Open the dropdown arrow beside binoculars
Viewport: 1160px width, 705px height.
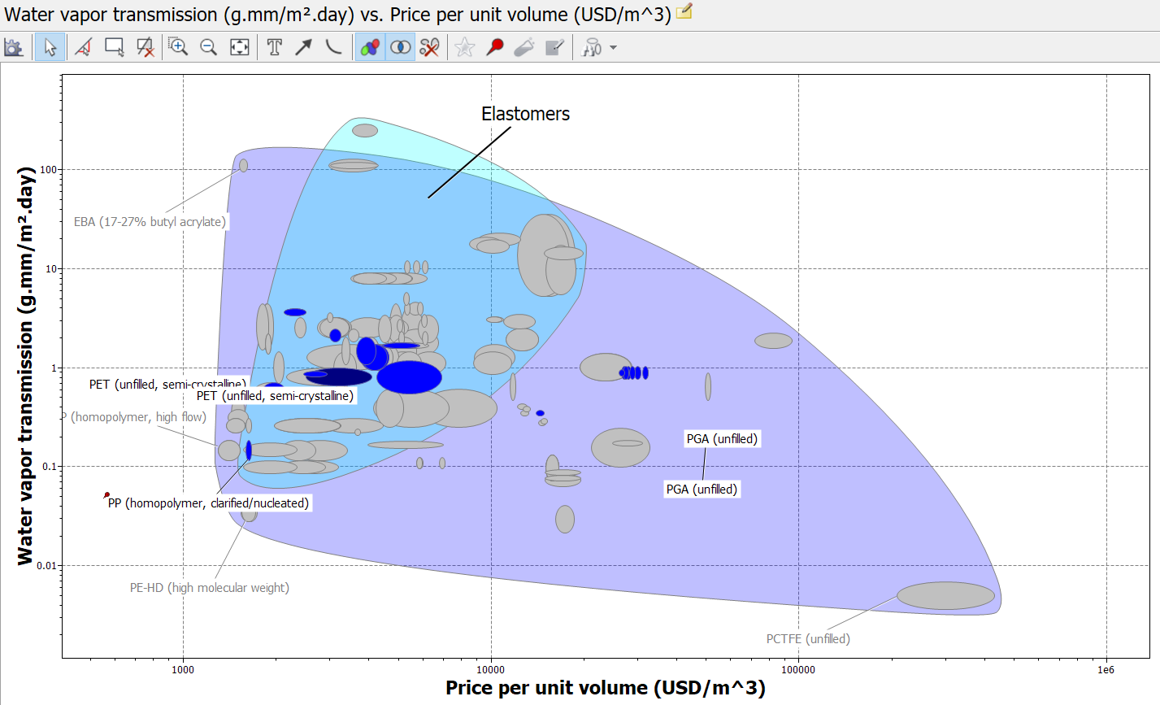click(613, 47)
